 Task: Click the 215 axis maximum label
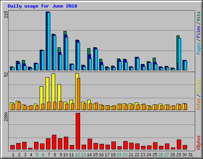pos(6,14)
